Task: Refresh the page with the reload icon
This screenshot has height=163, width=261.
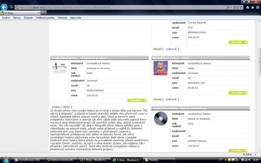Action: tap(238, 7)
